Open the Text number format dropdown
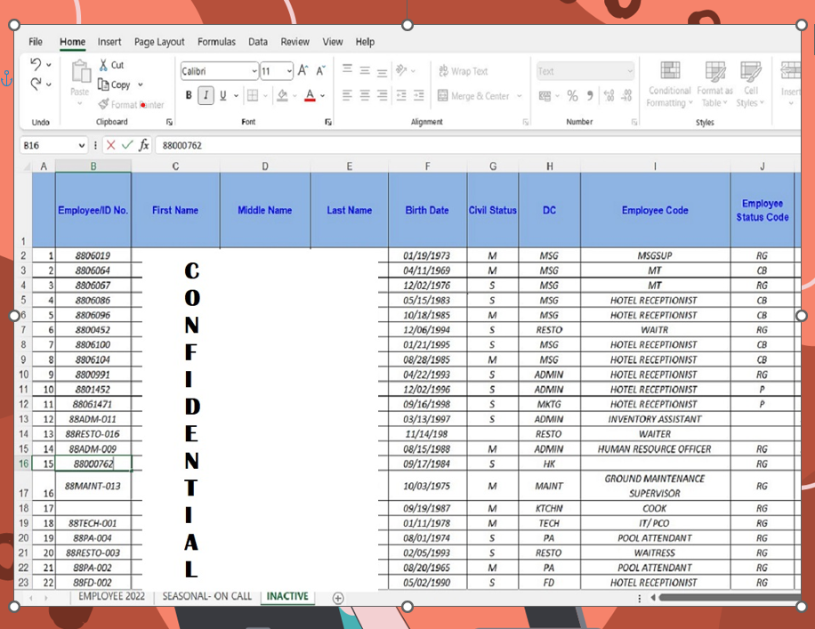Image resolution: width=815 pixels, height=629 pixels. pos(630,70)
